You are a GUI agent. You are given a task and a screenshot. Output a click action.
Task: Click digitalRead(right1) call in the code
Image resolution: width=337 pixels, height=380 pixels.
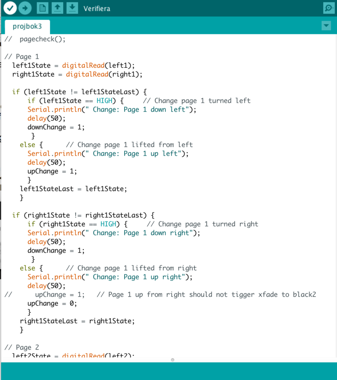104,74
